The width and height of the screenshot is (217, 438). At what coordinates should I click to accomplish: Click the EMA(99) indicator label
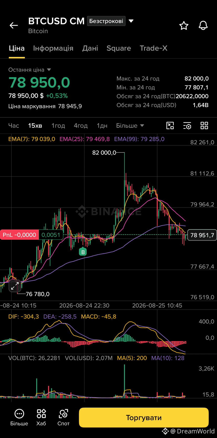pos(139,139)
